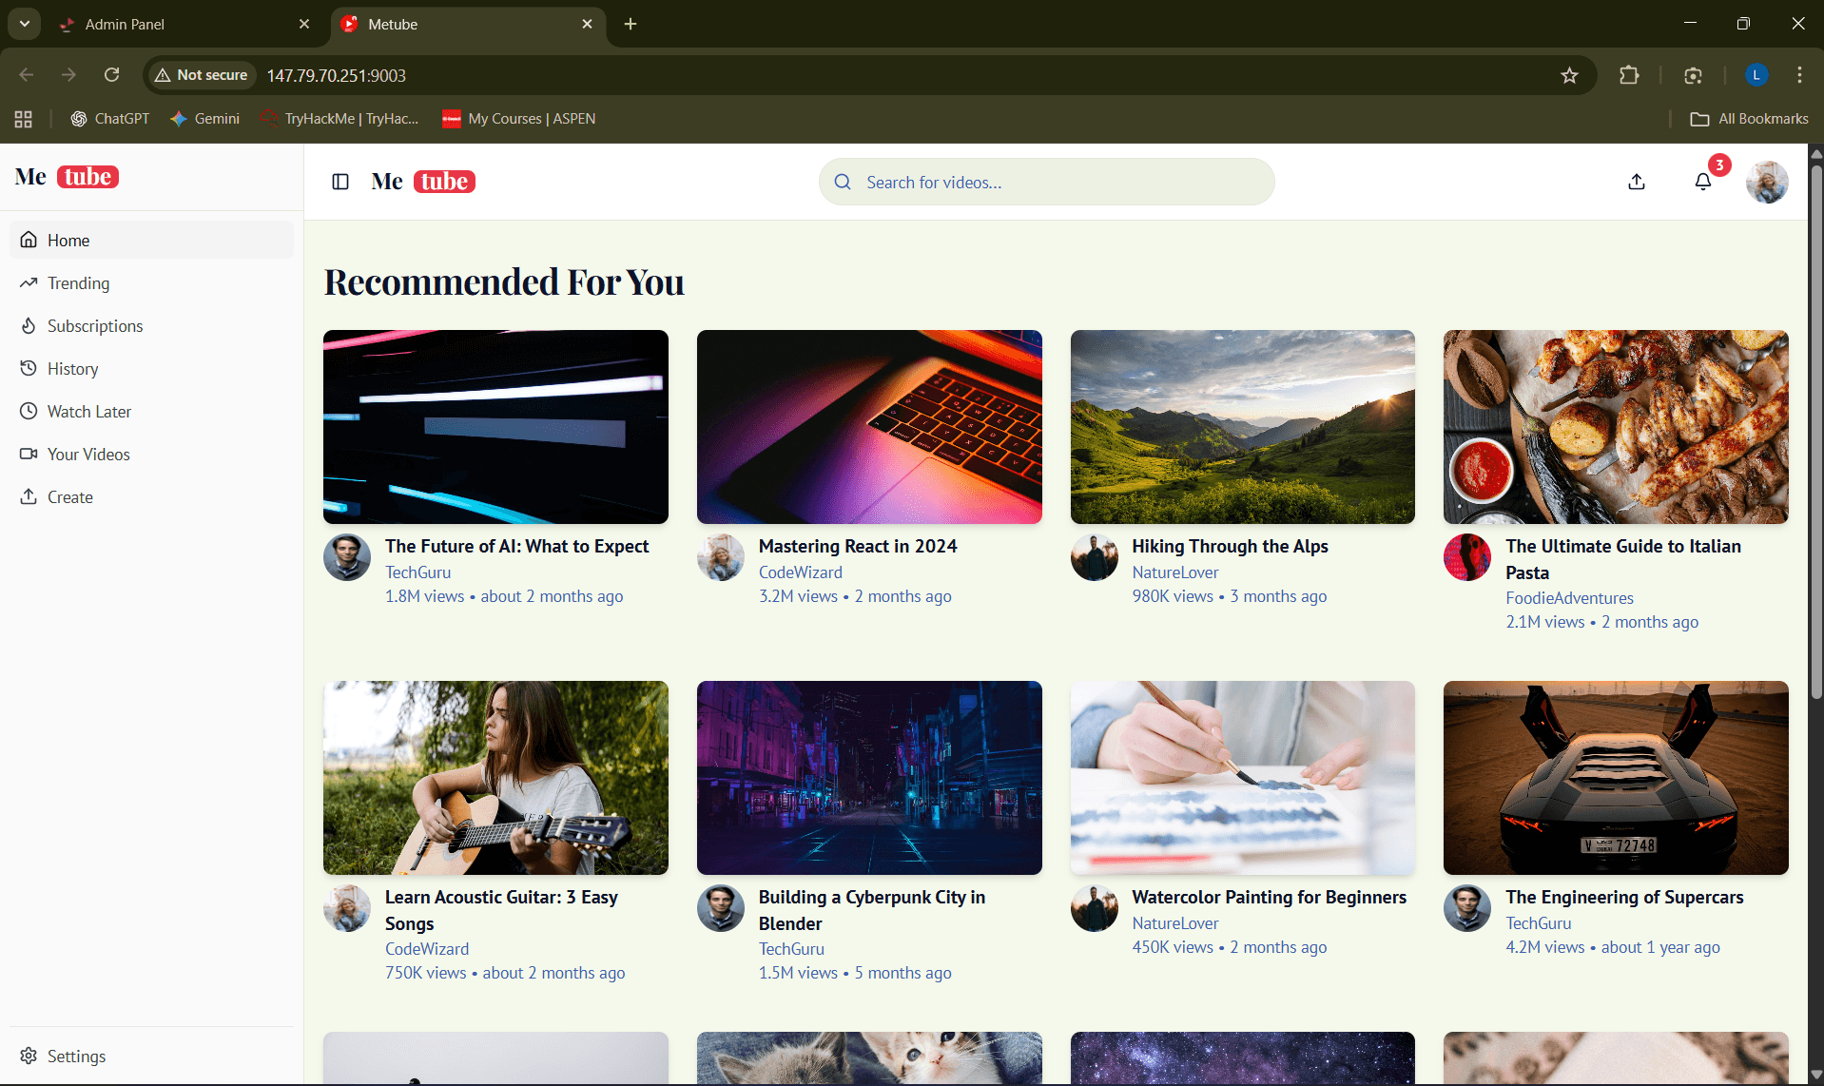This screenshot has width=1824, height=1086.
Task: Toggle the sidebar panel icon
Action: [x=340, y=182]
